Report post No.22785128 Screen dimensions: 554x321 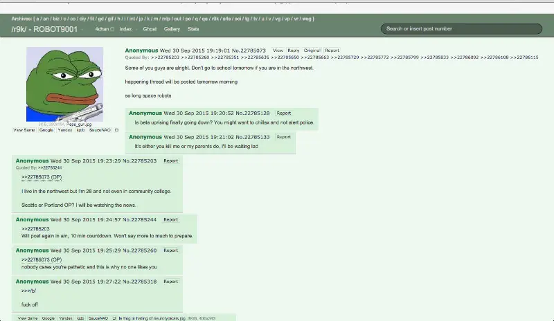point(284,113)
